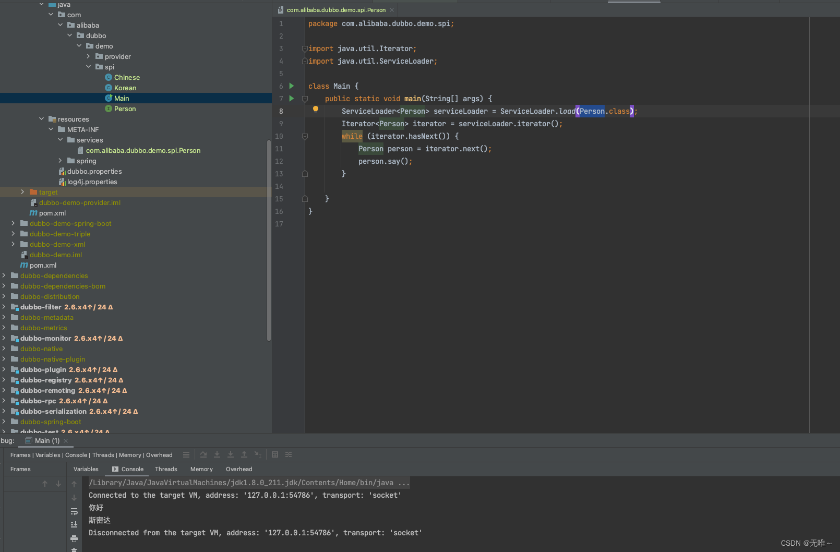Click the Step Into debugger icon
The width and height of the screenshot is (840, 552).
click(x=217, y=455)
